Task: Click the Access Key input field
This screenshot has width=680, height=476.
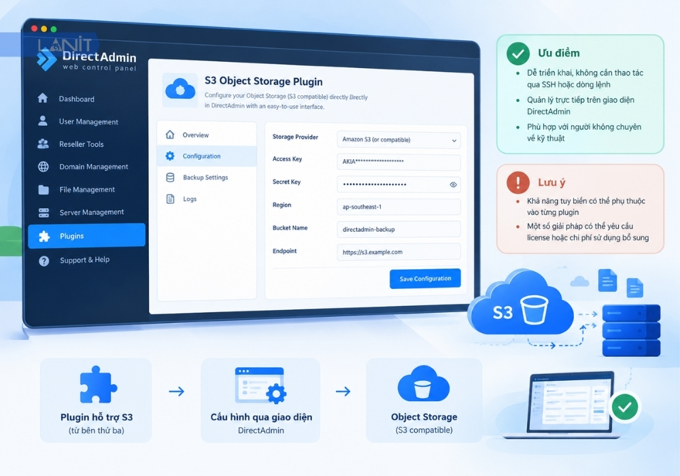Action: point(398,162)
